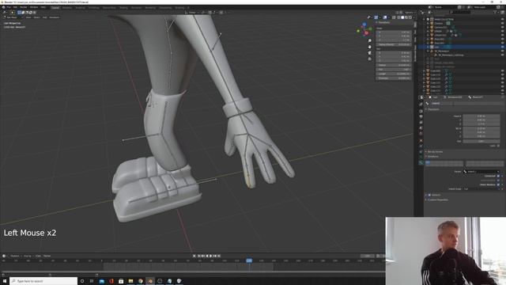
Task: Adjust the Roll field in viewport sidebar
Action: [395, 70]
